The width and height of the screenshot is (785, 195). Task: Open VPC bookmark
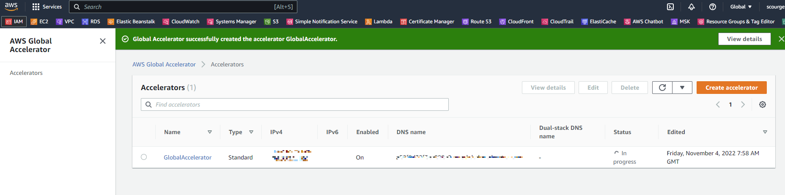pyautogui.click(x=65, y=22)
